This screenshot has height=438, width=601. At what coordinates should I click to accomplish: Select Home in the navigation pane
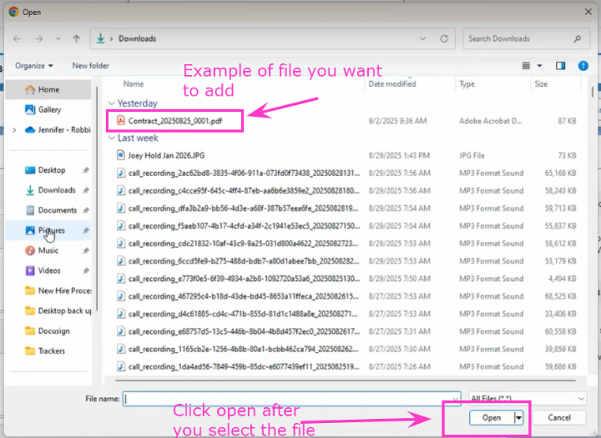tap(48, 89)
